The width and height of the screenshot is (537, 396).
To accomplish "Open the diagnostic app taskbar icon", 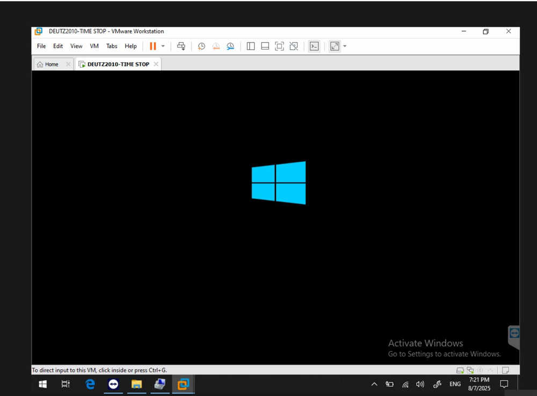I will coord(160,384).
